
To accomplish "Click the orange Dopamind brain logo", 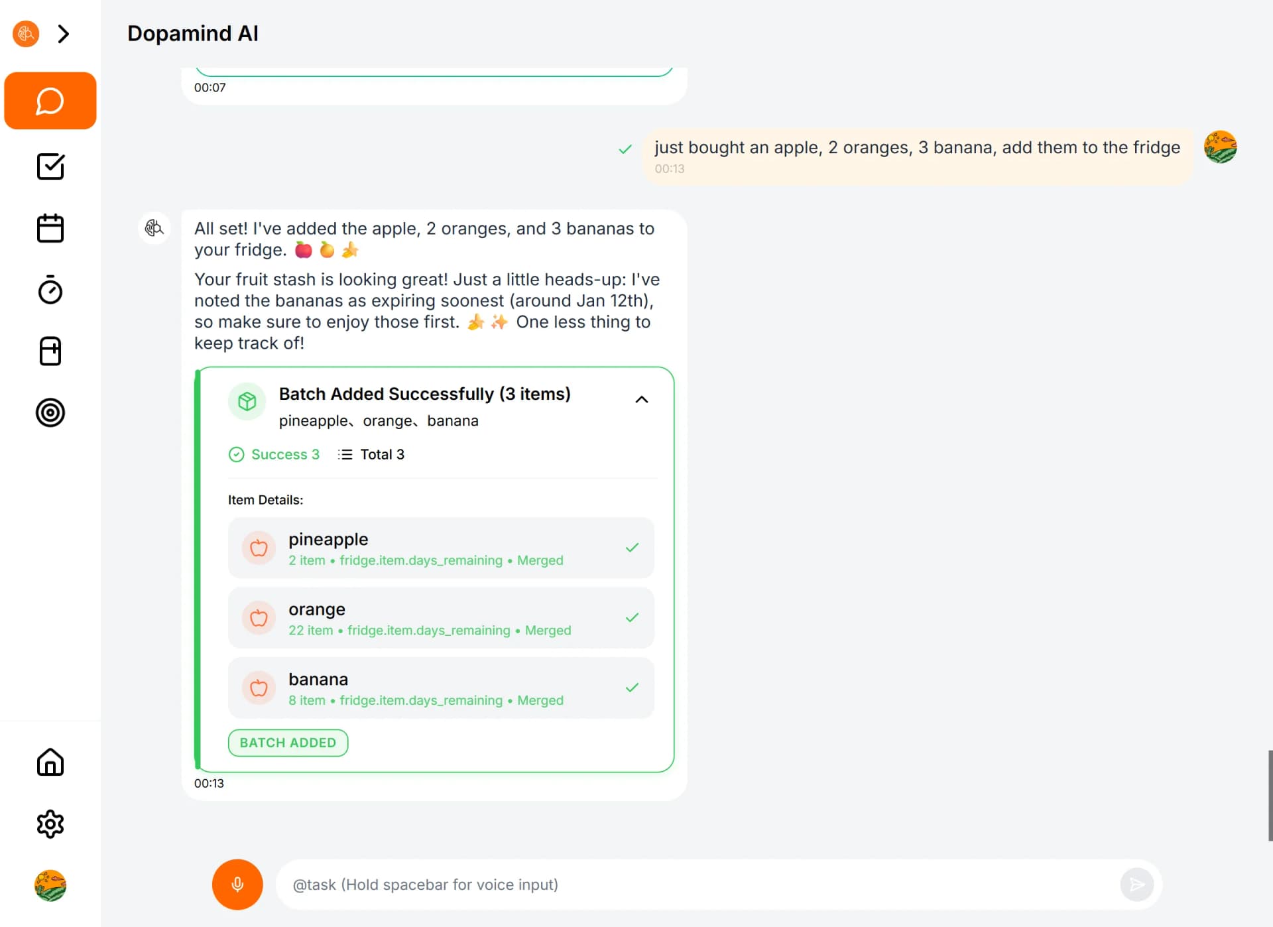I will (25, 33).
